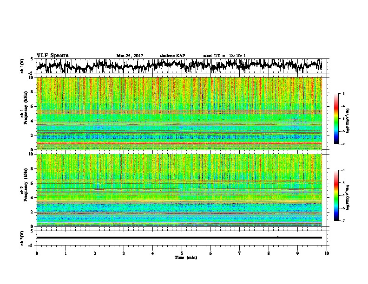Click the ch.1 spectrogram color scale bar

[x=336, y=119]
